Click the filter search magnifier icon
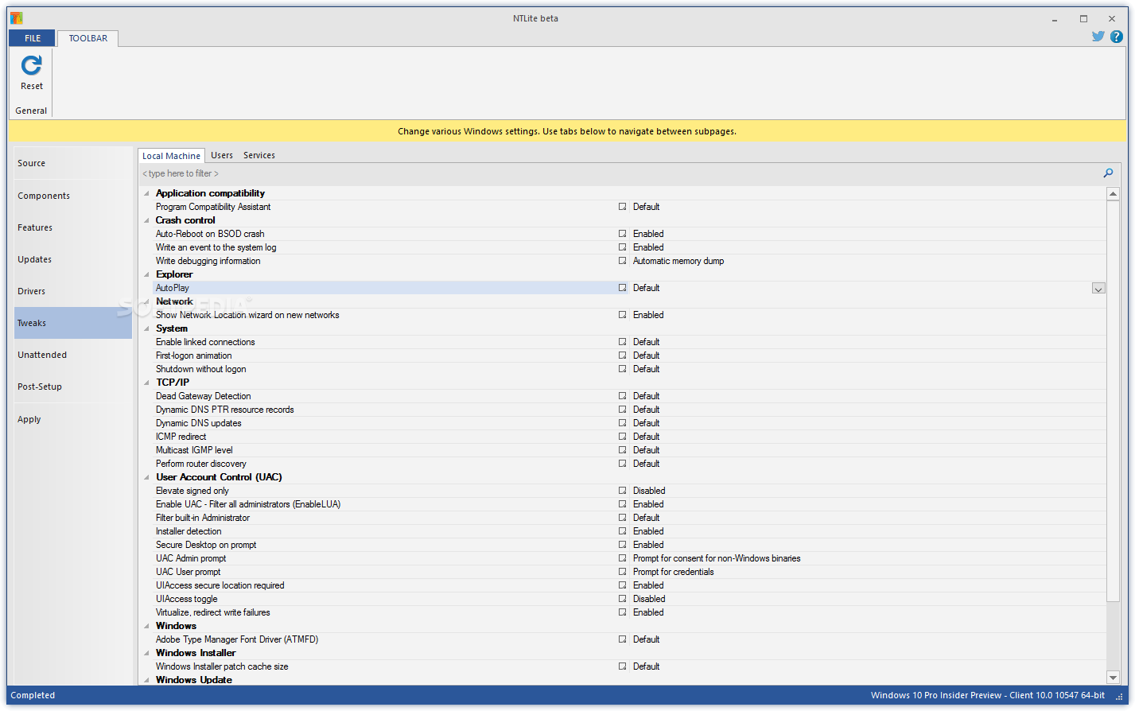 pyautogui.click(x=1108, y=173)
